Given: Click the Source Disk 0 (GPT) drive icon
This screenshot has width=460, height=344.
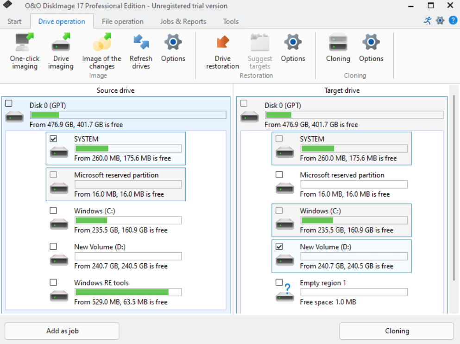Looking at the screenshot, I should point(14,117).
